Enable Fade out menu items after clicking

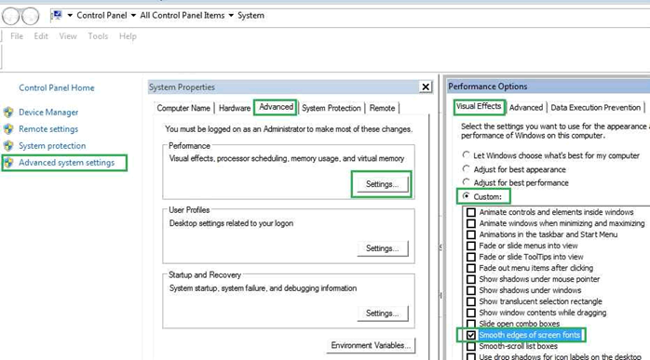[x=471, y=269]
